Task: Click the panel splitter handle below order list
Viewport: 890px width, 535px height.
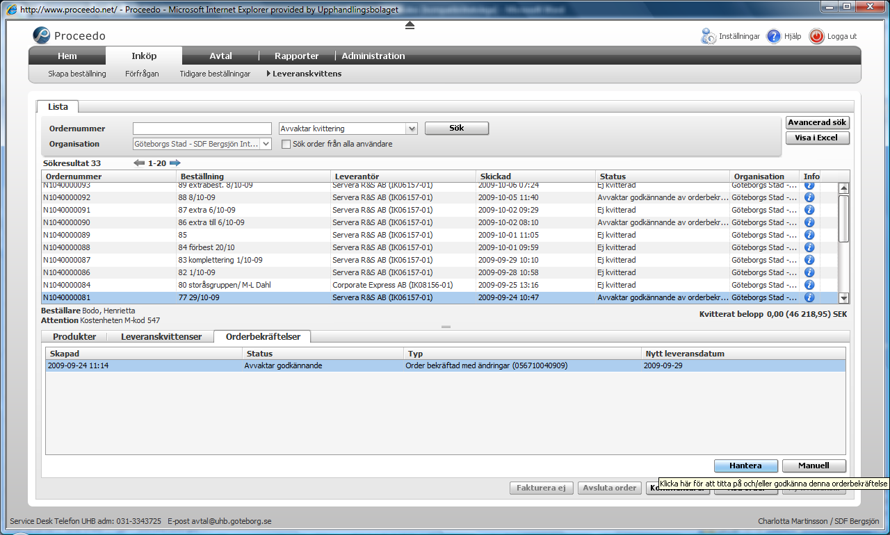Action: (x=446, y=327)
